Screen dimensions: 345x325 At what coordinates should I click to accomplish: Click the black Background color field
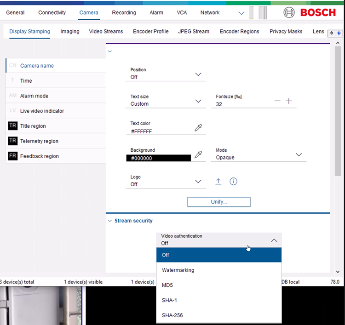[158, 158]
